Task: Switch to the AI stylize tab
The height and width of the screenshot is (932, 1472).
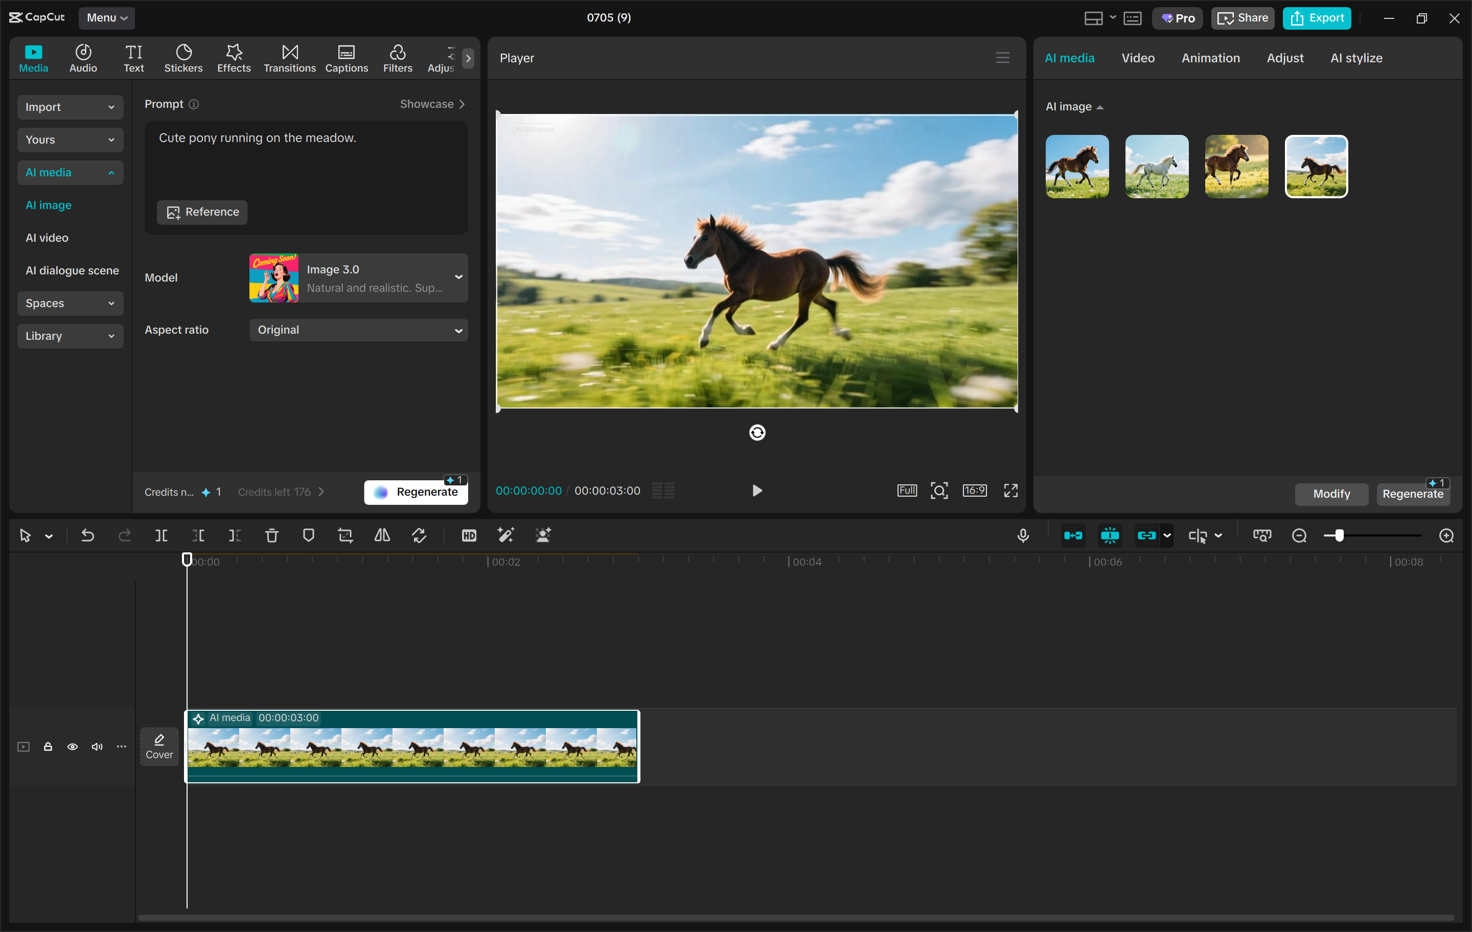Action: [1356, 58]
